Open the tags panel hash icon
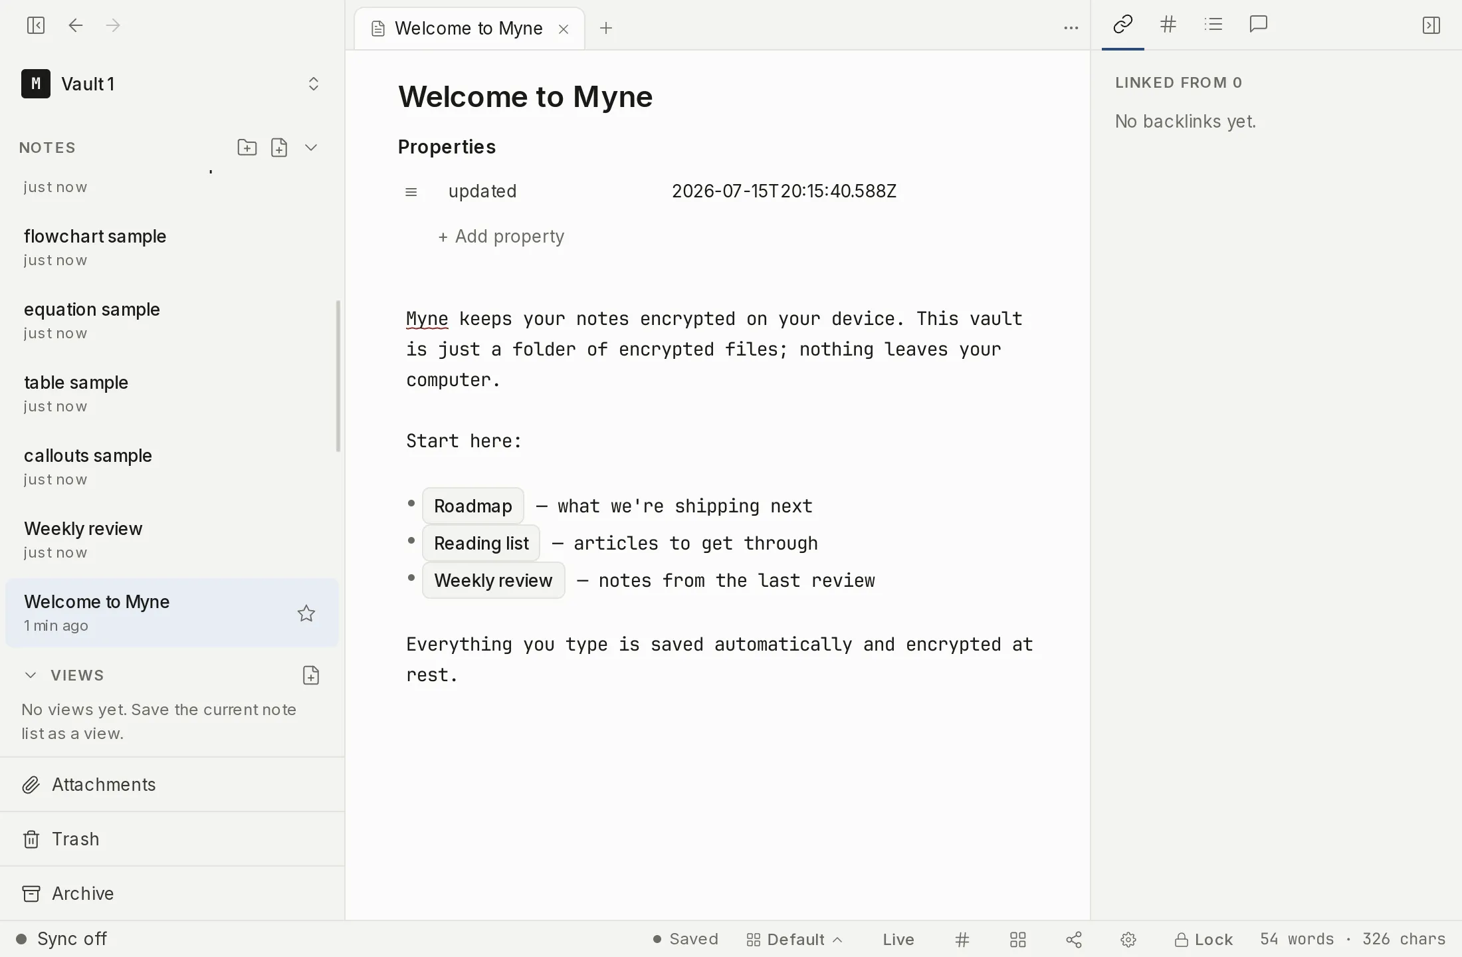The width and height of the screenshot is (1462, 957). click(x=1168, y=25)
